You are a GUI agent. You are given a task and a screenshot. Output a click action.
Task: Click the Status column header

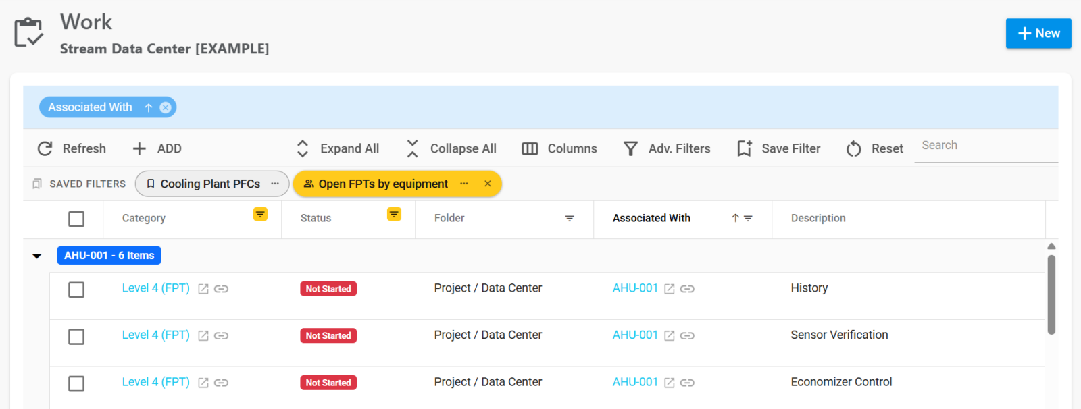[316, 218]
